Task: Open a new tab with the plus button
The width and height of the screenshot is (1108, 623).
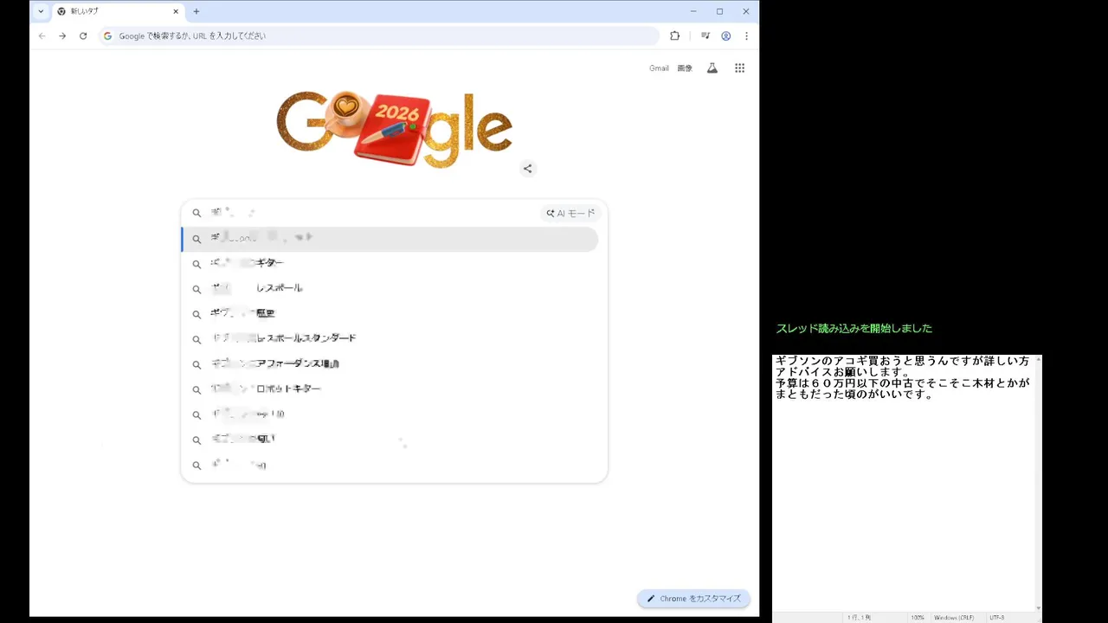Action: pyautogui.click(x=196, y=11)
